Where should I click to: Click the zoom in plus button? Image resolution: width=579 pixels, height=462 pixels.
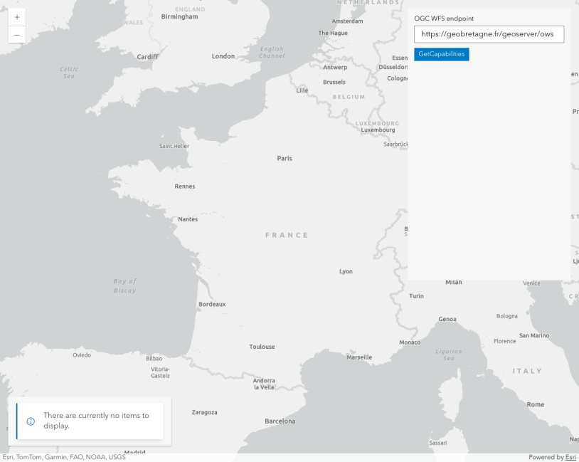[16, 17]
